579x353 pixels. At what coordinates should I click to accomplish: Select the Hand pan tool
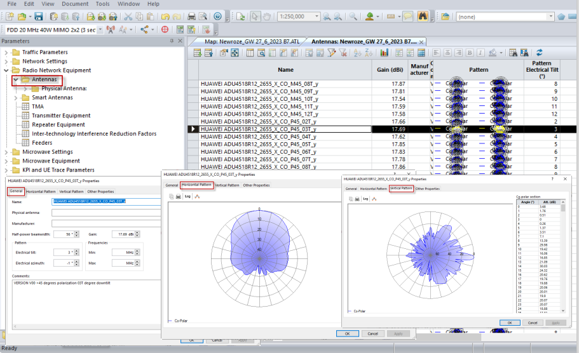(x=266, y=17)
